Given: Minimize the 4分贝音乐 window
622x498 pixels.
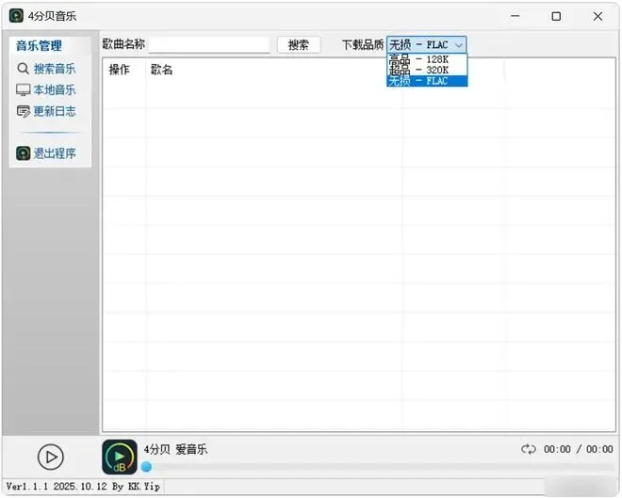Looking at the screenshot, I should point(516,16).
